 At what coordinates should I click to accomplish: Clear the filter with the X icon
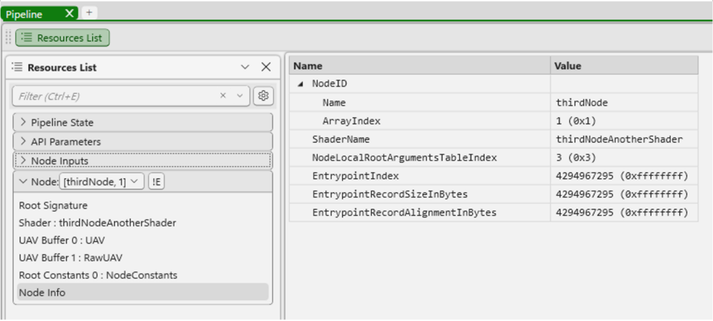tap(223, 96)
